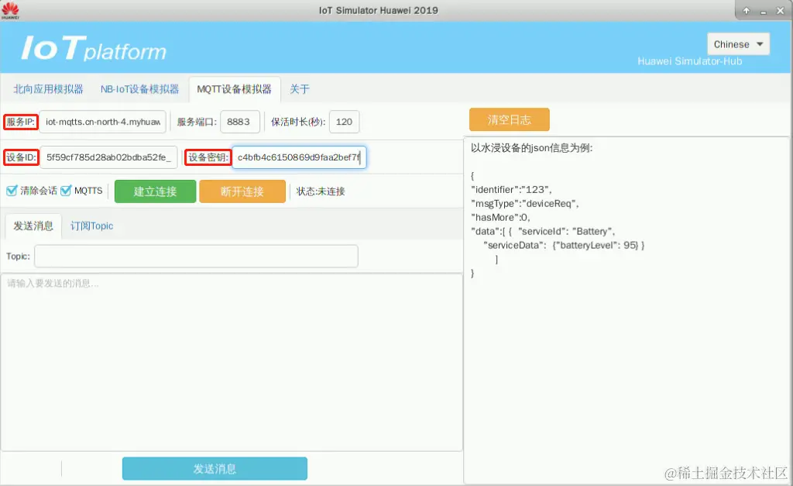Click the message text area 请输入要发送的消息

tap(232, 363)
